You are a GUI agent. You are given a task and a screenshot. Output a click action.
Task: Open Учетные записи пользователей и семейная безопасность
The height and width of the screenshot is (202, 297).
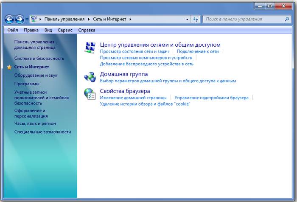(x=42, y=98)
